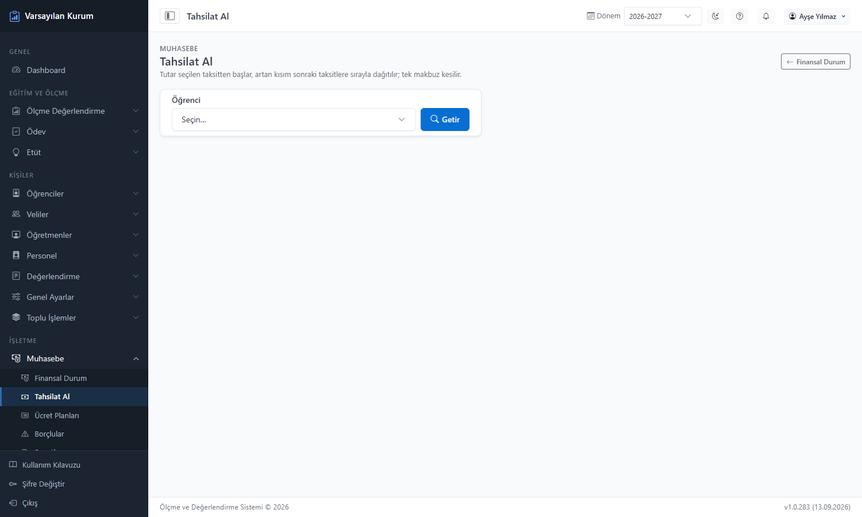This screenshot has height=517, width=862.
Task: Click the Toplu İşlemler layers icon
Action: [16, 318]
